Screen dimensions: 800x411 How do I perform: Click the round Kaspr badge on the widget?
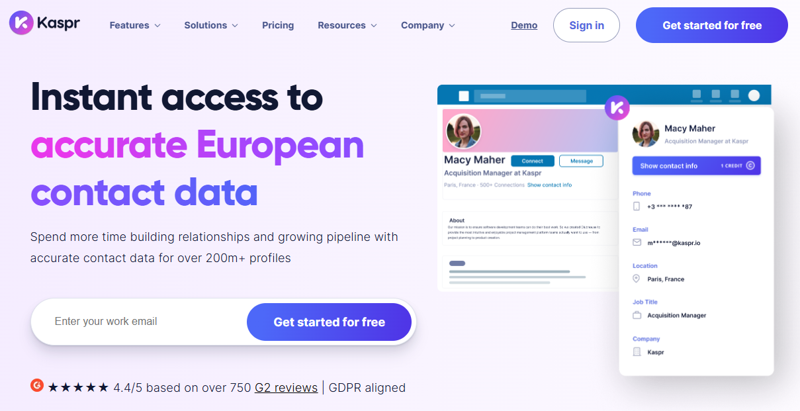click(x=617, y=107)
